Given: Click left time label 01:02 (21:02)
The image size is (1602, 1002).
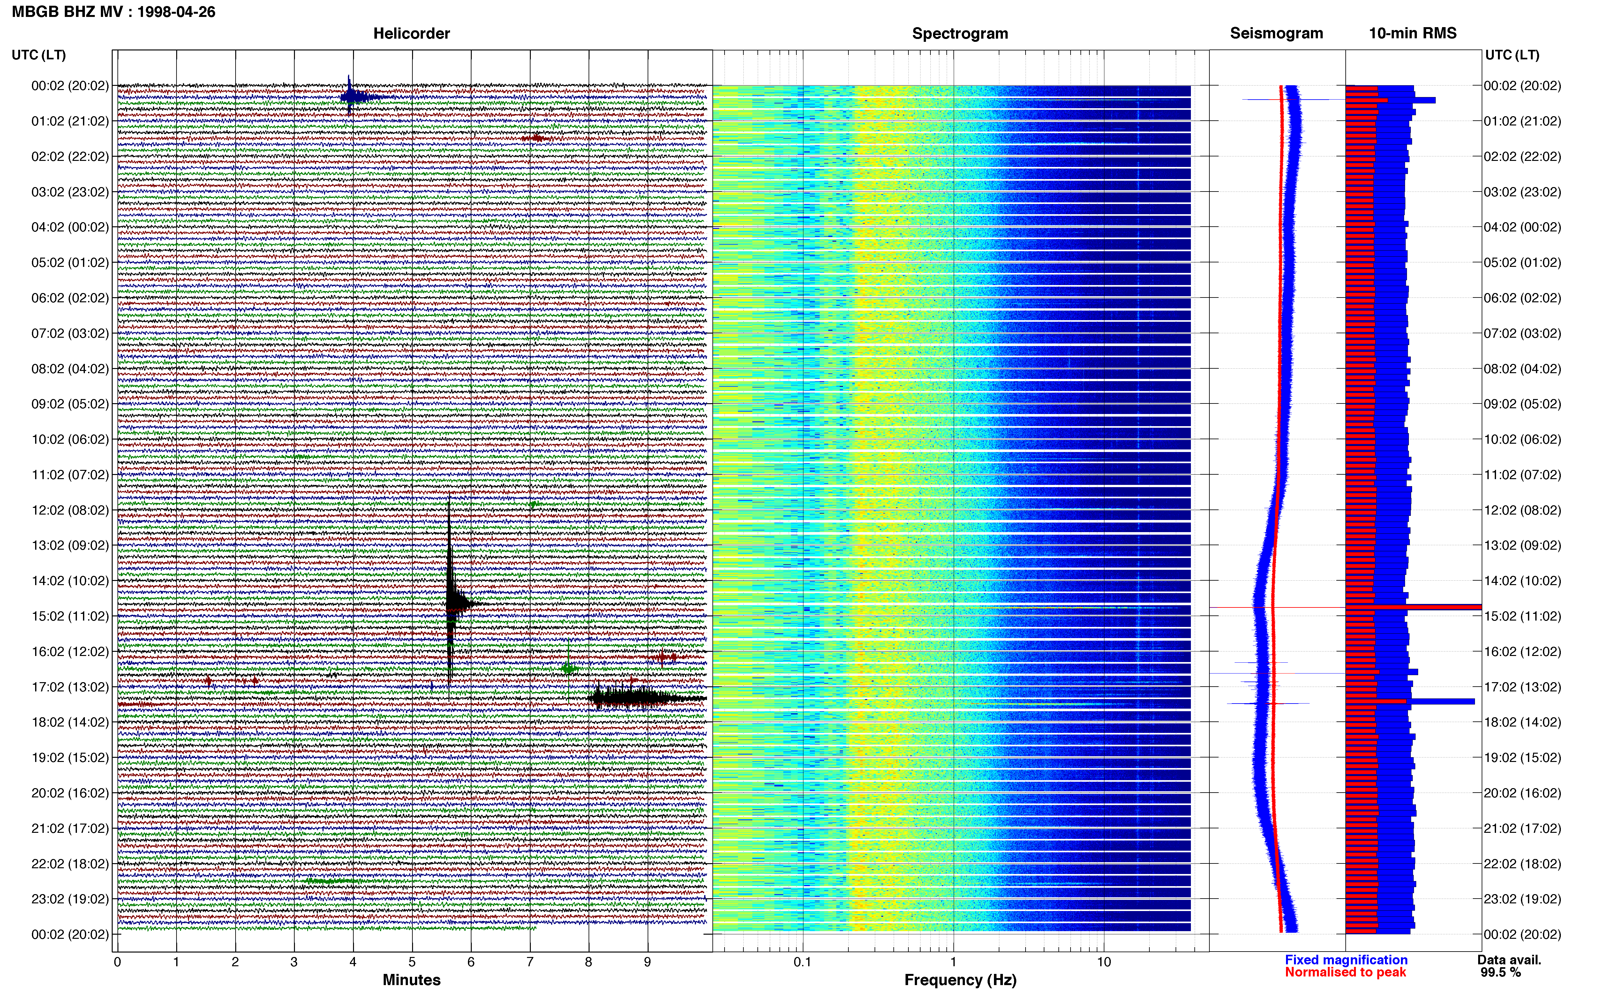Looking at the screenshot, I should [70, 121].
